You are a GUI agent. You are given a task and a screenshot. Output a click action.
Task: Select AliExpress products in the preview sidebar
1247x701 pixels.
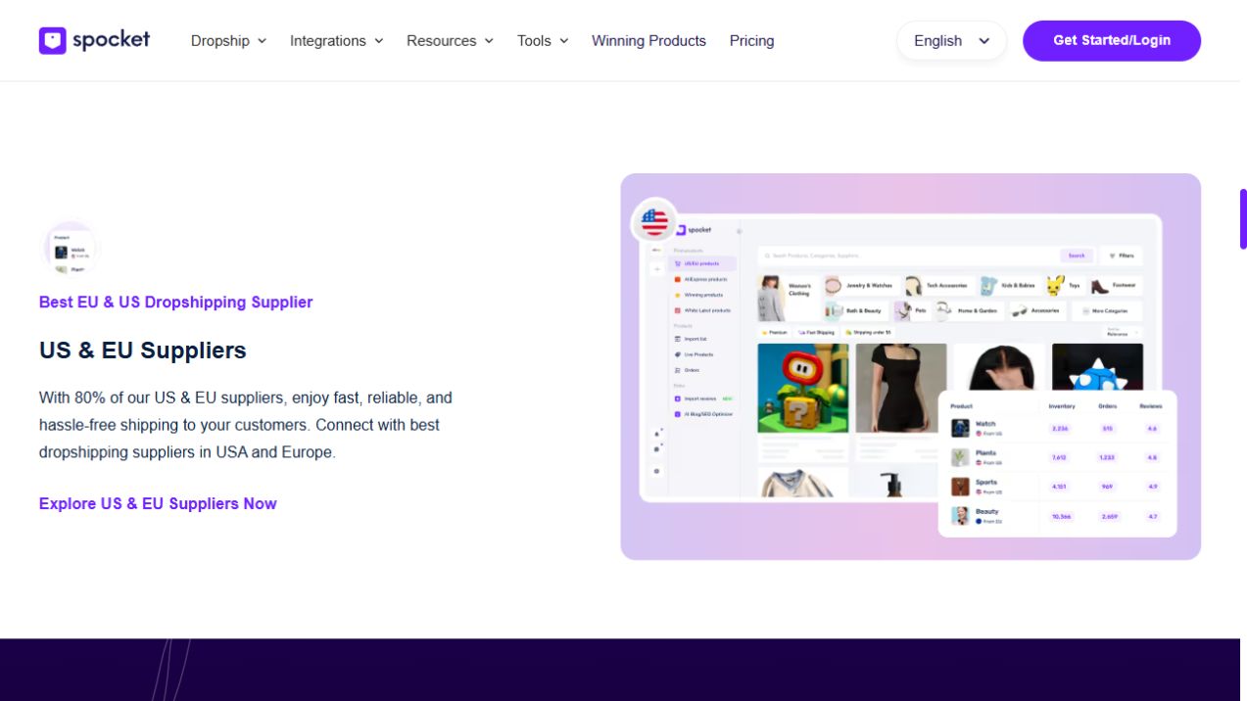(x=702, y=279)
